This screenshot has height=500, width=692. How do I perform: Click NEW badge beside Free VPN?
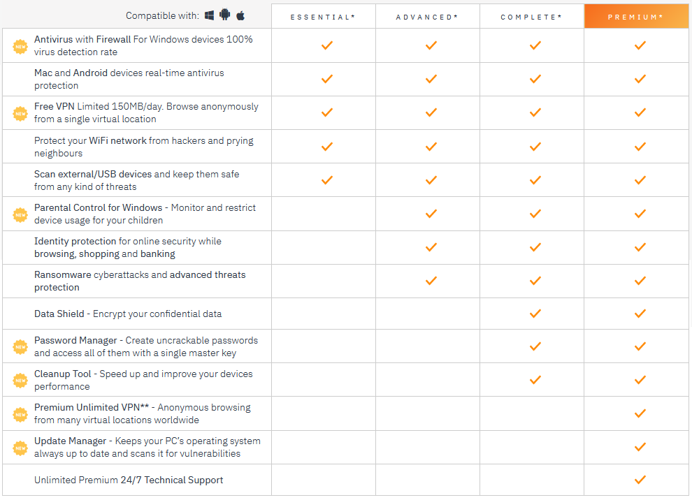coord(20,114)
